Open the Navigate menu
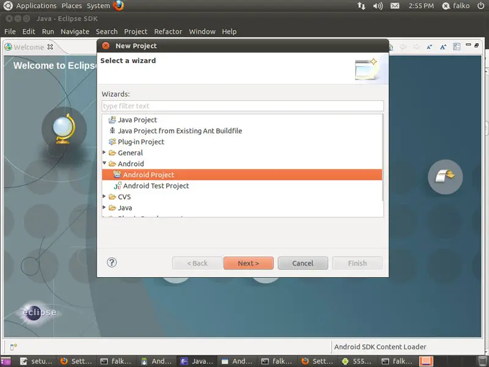 tap(75, 32)
